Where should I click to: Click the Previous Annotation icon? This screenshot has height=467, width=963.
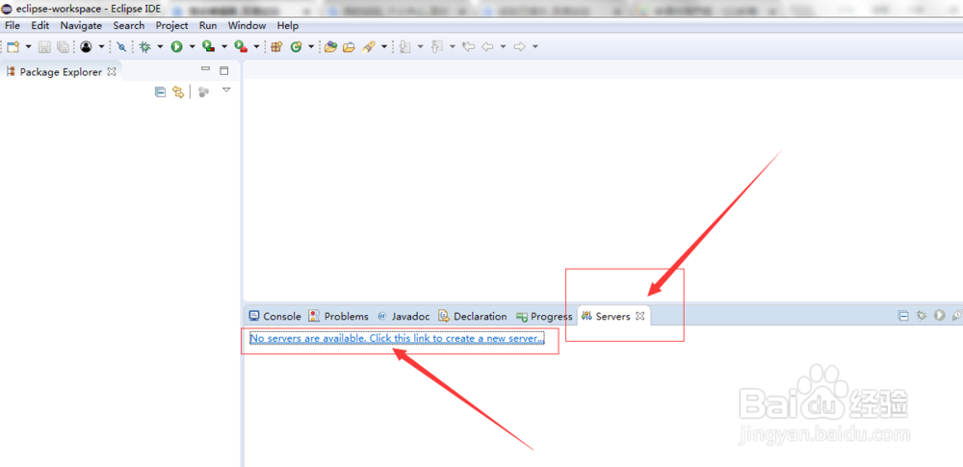tap(437, 46)
